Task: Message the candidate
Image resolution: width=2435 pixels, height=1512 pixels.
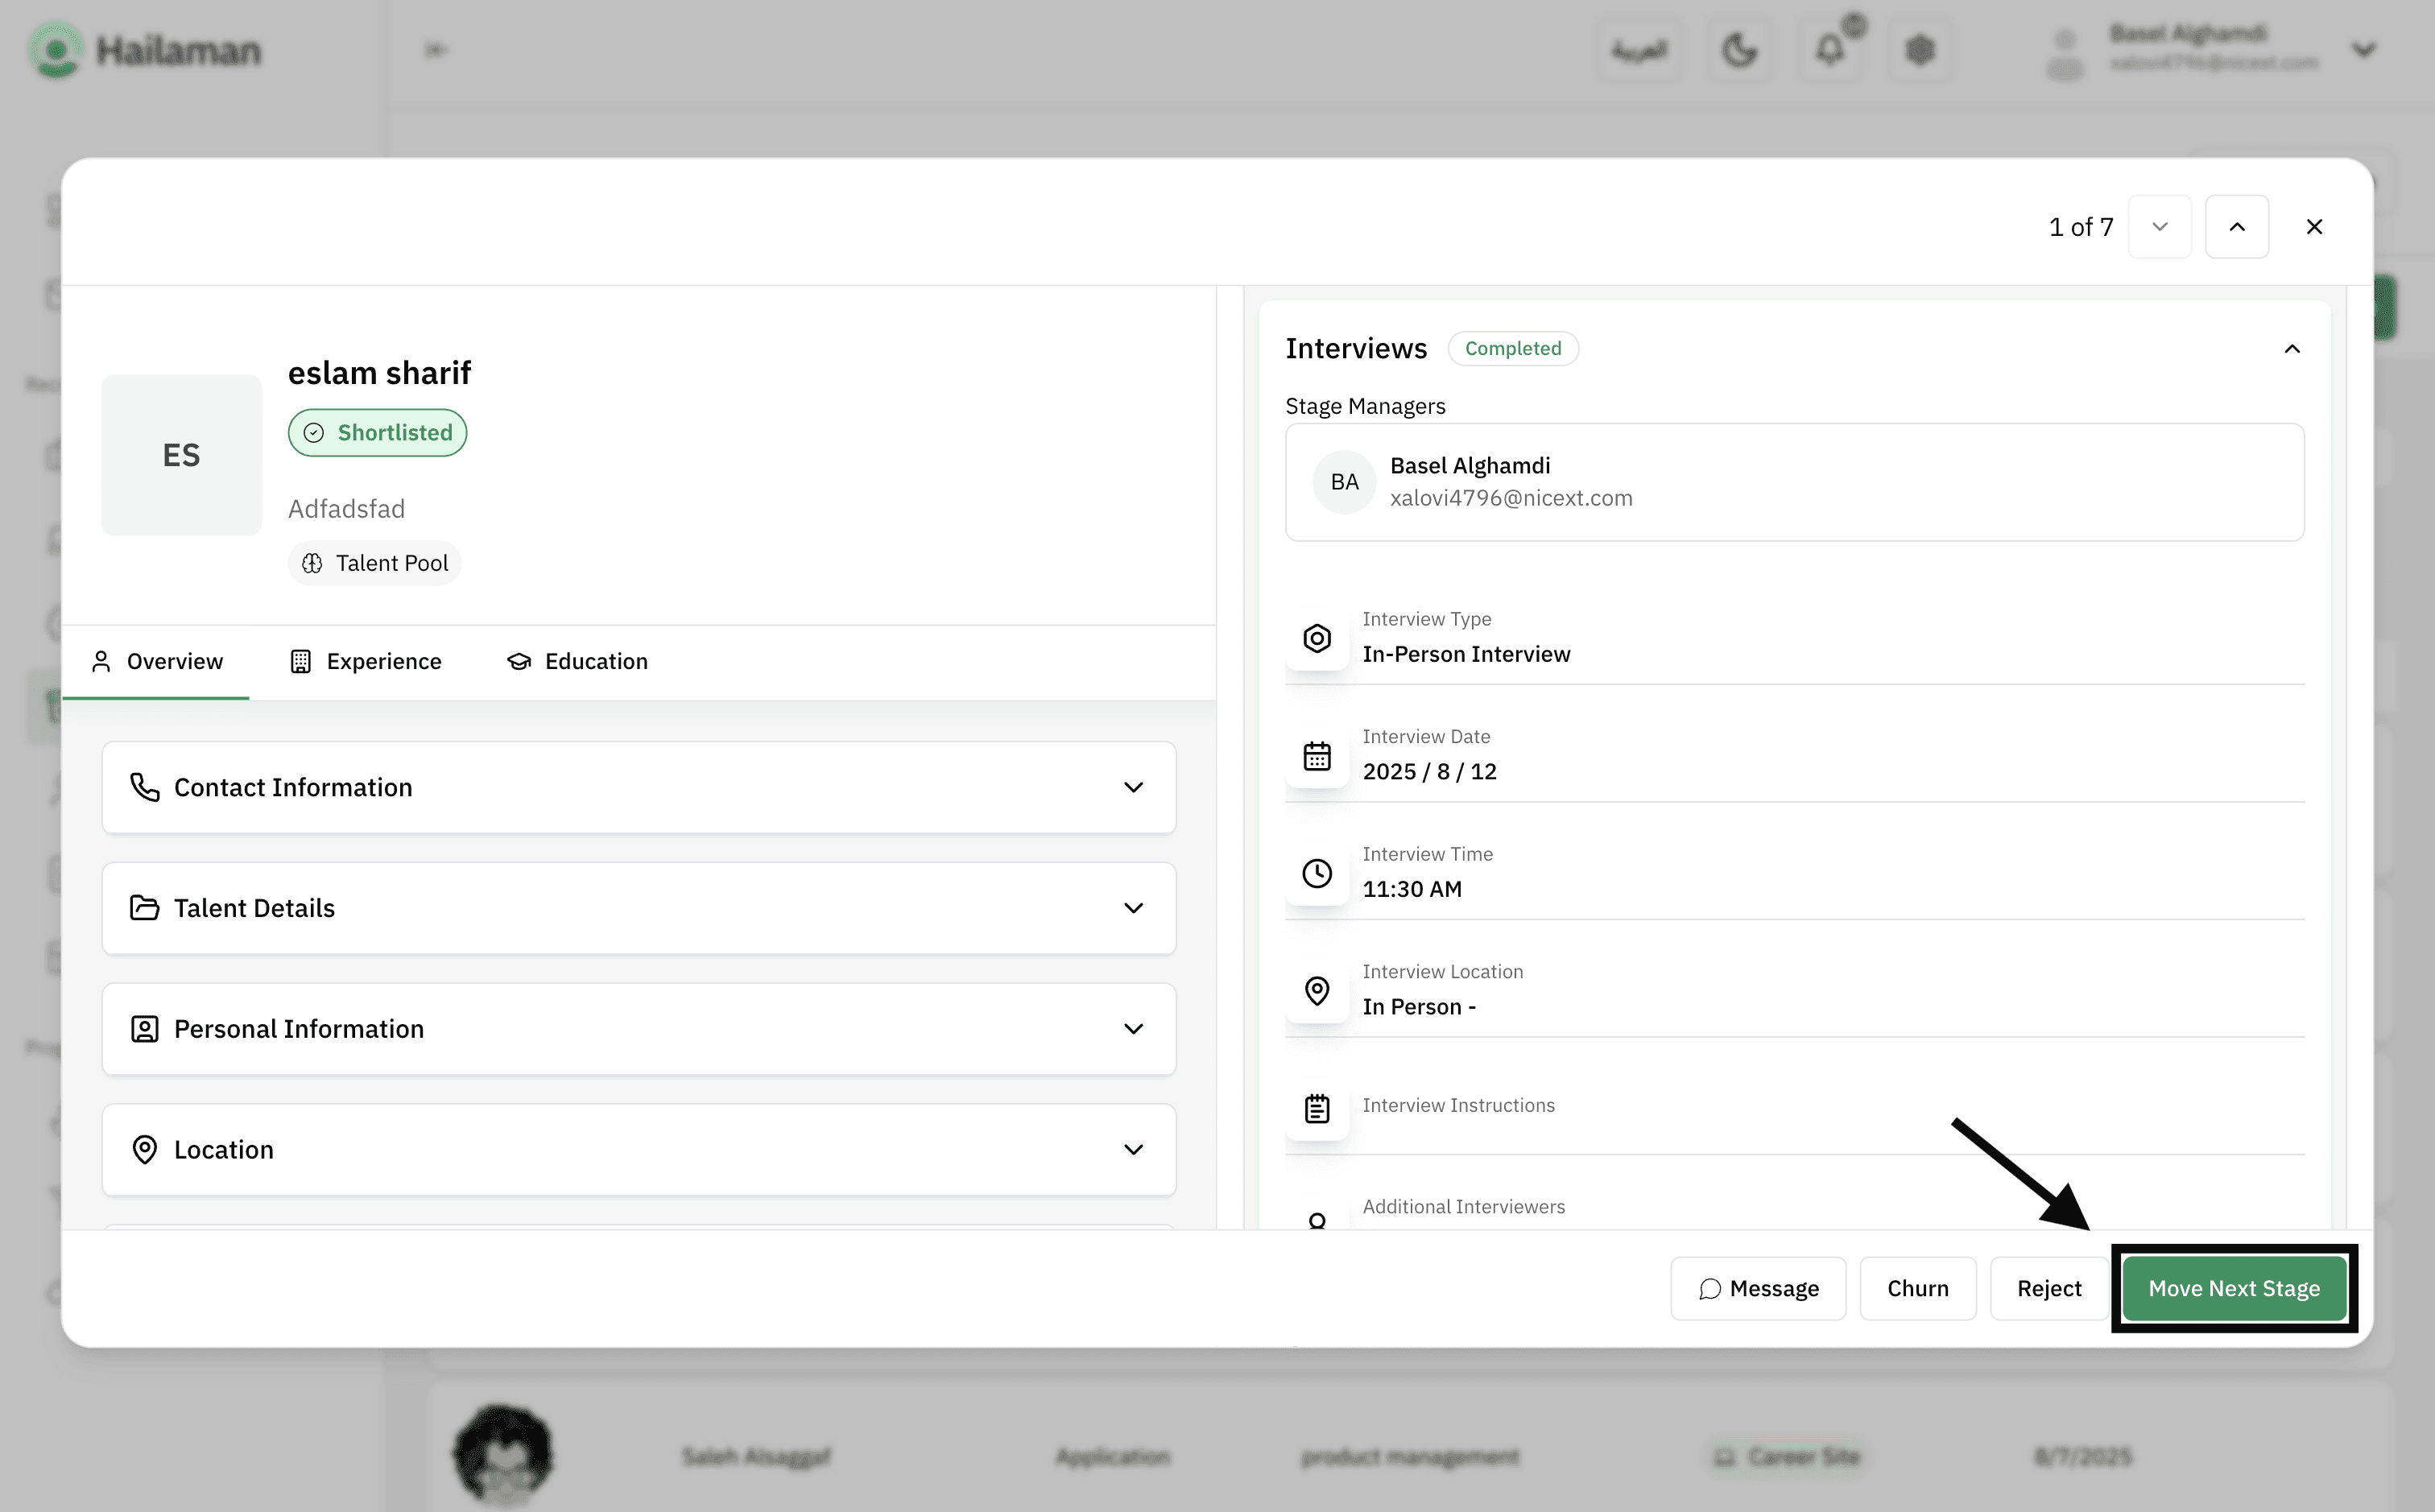Action: pos(1757,1288)
